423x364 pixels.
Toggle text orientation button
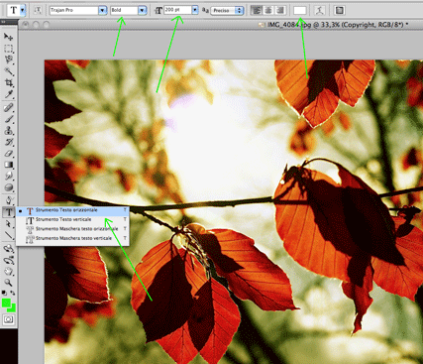pos(38,10)
